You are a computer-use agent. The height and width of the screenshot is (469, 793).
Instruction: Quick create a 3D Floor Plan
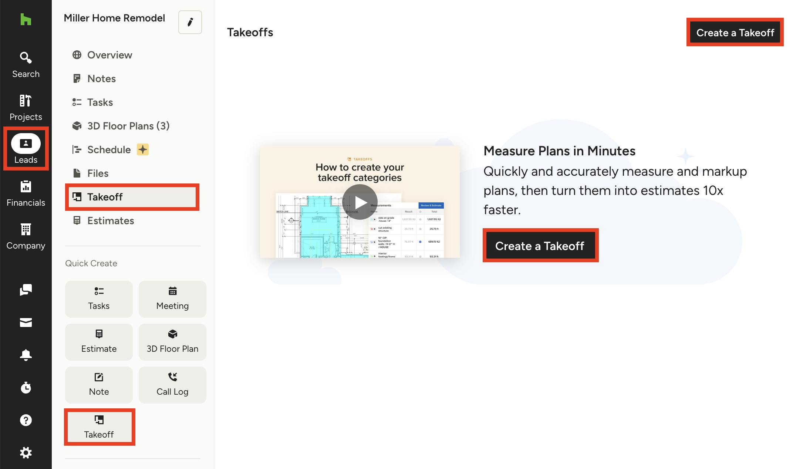[x=172, y=342]
